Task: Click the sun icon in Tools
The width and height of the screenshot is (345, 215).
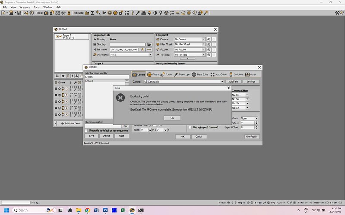Action: point(63,13)
